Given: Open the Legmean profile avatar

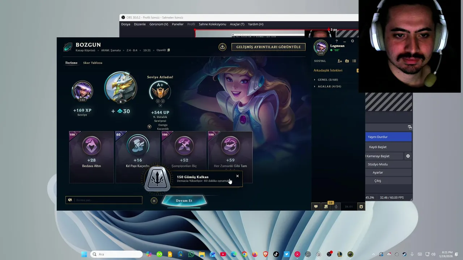Looking at the screenshot, I should pyautogui.click(x=320, y=47).
